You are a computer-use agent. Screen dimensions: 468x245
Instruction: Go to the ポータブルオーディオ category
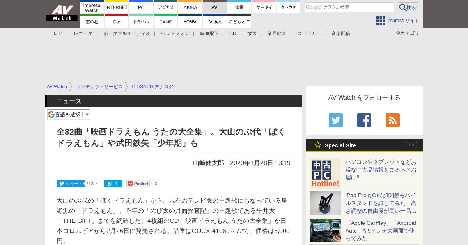(x=127, y=33)
